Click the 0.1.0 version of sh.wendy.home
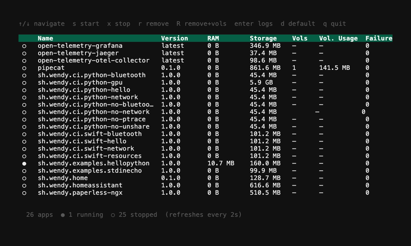 coord(171,178)
